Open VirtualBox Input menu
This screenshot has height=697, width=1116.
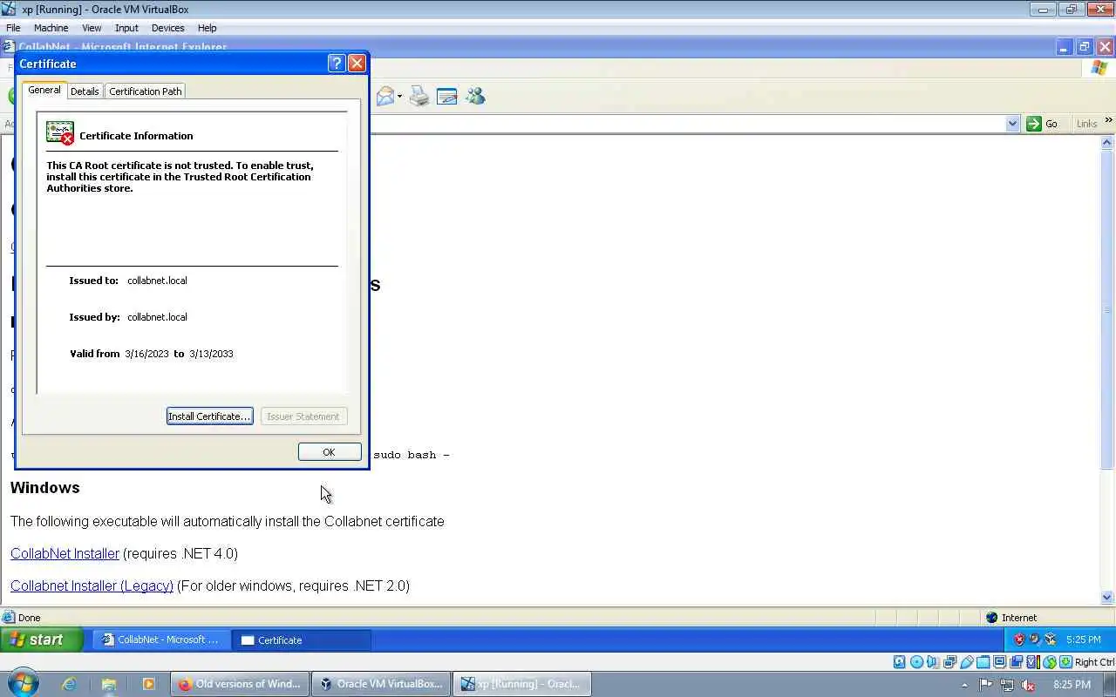click(x=126, y=28)
